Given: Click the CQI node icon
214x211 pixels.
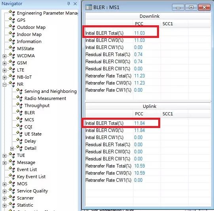Looking at the screenshot, I should [19, 127].
